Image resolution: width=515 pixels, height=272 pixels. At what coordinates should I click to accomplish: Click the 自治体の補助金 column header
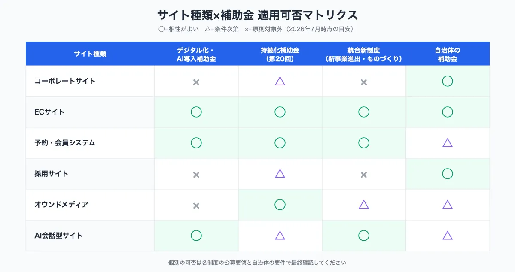(x=447, y=54)
